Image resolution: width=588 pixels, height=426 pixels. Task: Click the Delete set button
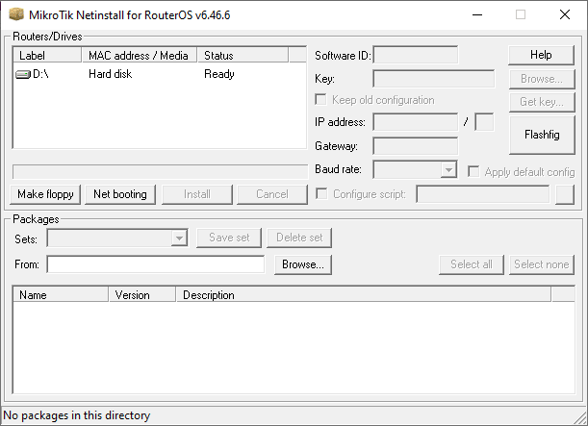[x=299, y=238]
